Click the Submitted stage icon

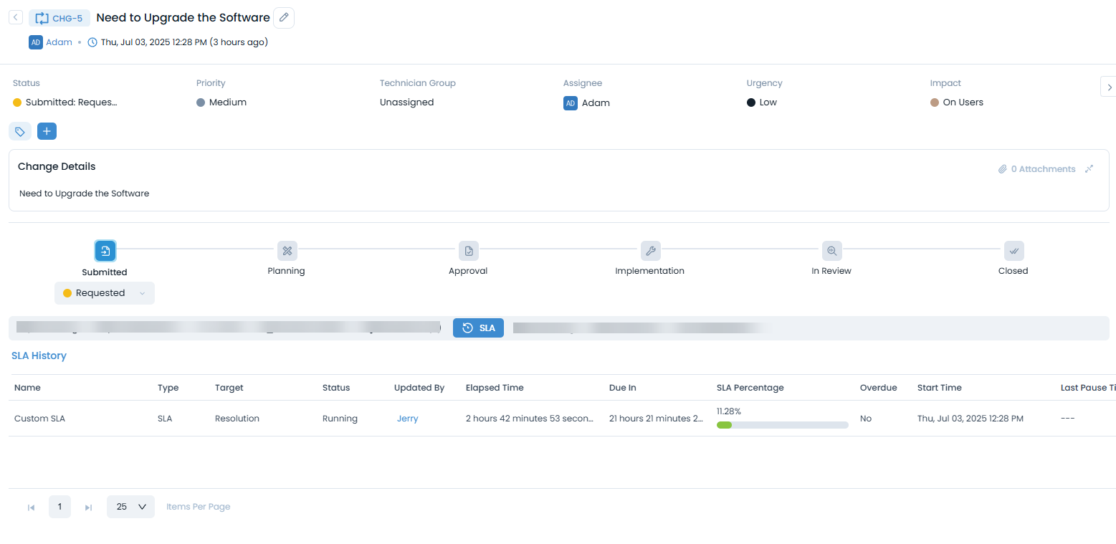click(105, 251)
